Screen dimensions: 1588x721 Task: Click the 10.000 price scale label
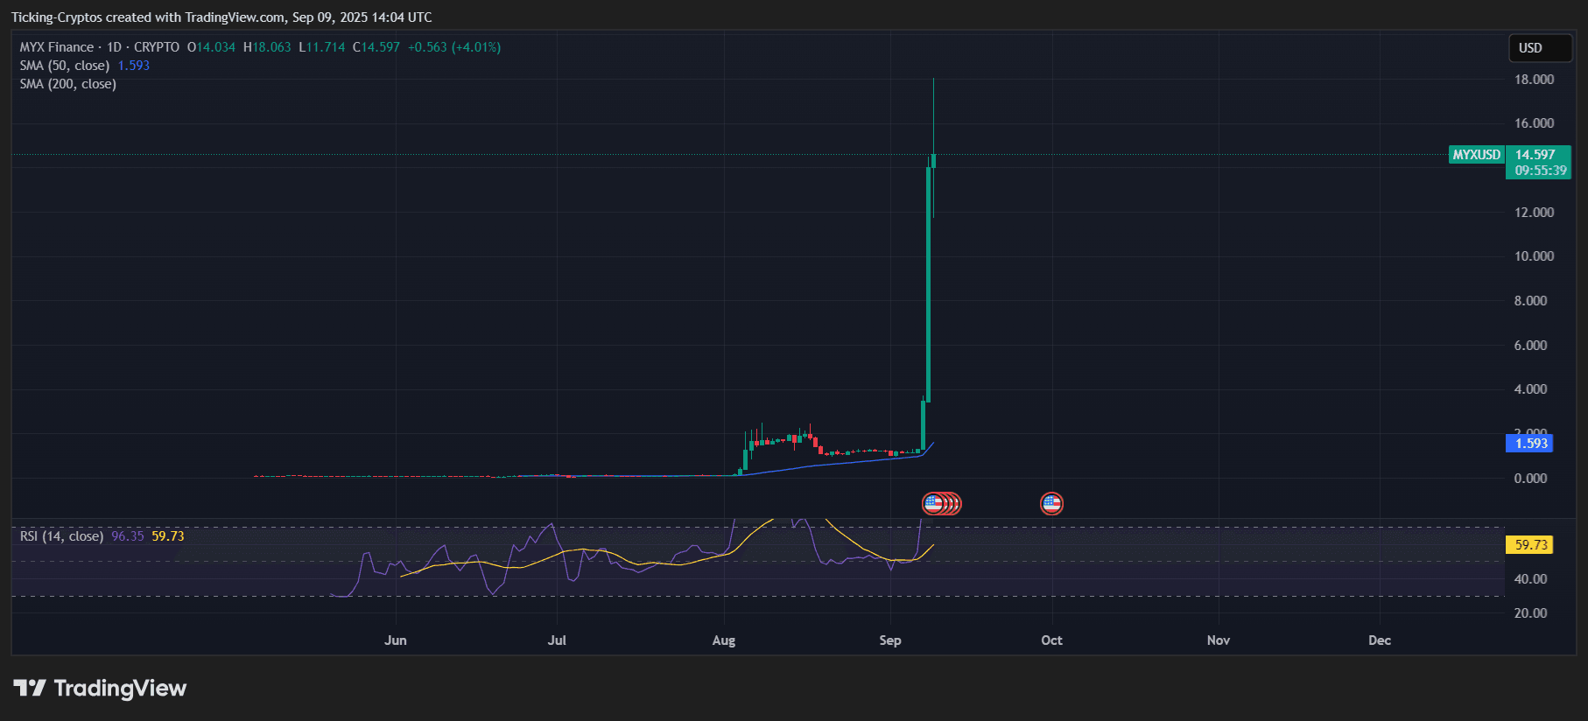[x=1534, y=256]
